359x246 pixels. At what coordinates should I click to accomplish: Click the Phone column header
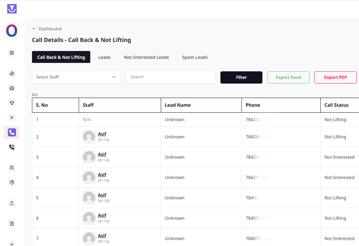(x=253, y=105)
